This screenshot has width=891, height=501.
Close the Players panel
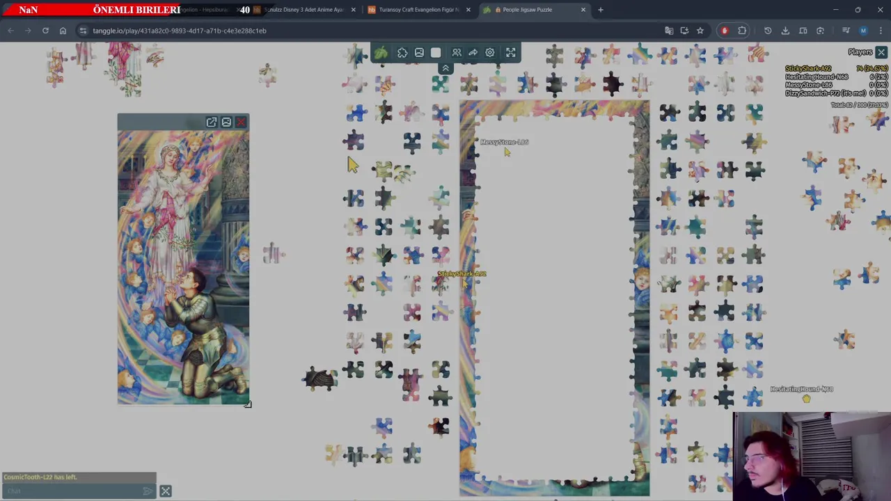click(x=881, y=52)
